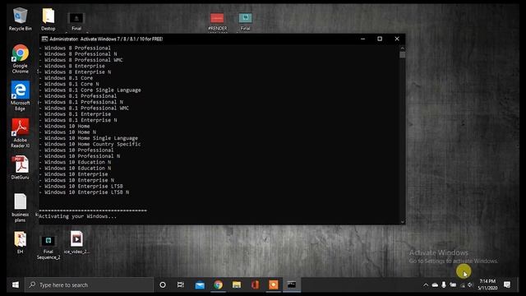Click the command prompt title bar system icon
Image resolution: width=526 pixels, height=296 pixels.
(44, 39)
